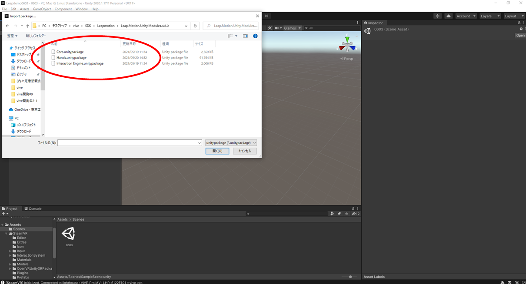Focus the file name input field
The width and height of the screenshot is (526, 284).
130,142
